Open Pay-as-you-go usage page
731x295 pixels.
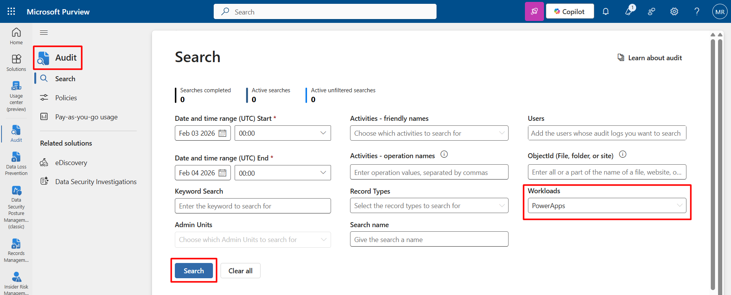pyautogui.click(x=86, y=117)
